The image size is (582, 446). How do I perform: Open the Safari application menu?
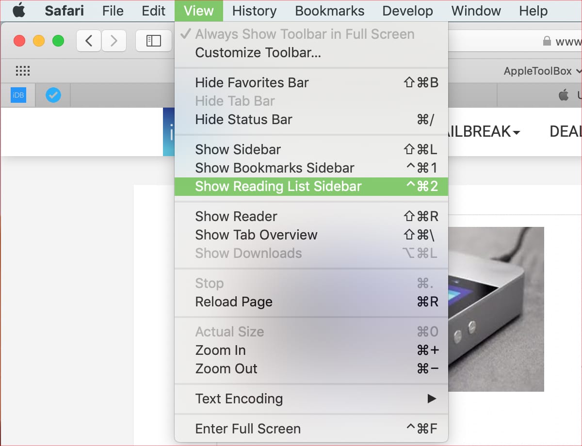coord(65,11)
